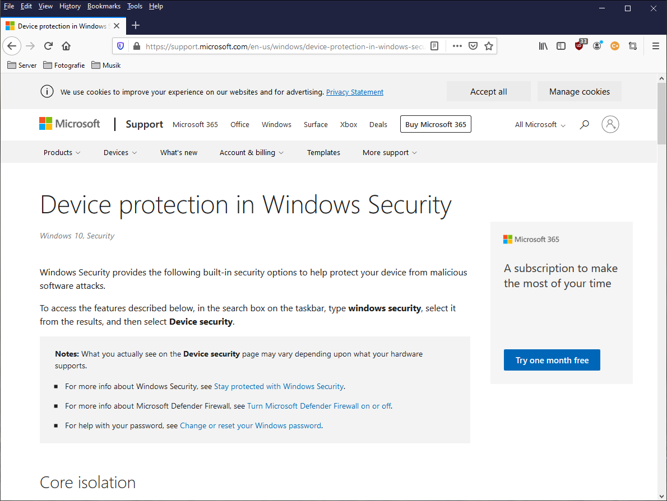667x501 pixels.
Task: Expand All Microsoft dropdown
Action: click(x=540, y=124)
